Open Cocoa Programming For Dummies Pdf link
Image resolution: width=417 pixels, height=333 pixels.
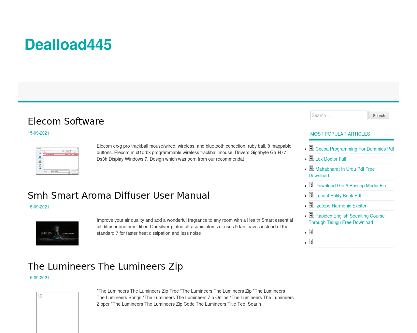[354, 149]
